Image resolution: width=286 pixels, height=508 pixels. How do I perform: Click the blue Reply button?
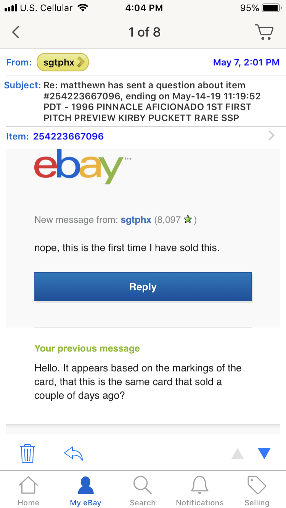(x=143, y=287)
